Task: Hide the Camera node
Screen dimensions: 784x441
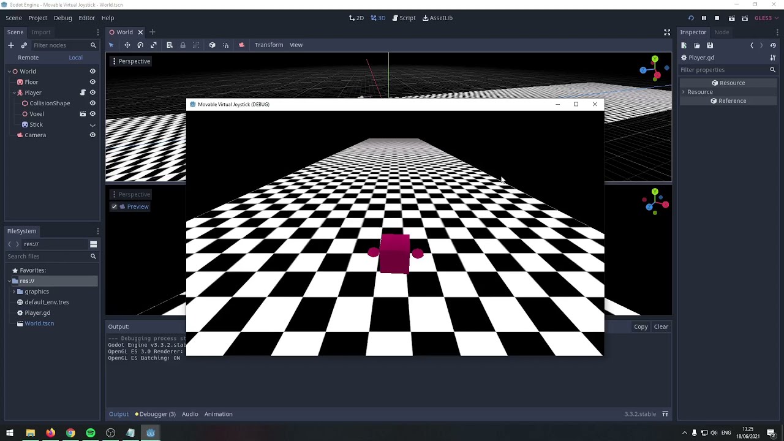Action: click(x=92, y=135)
